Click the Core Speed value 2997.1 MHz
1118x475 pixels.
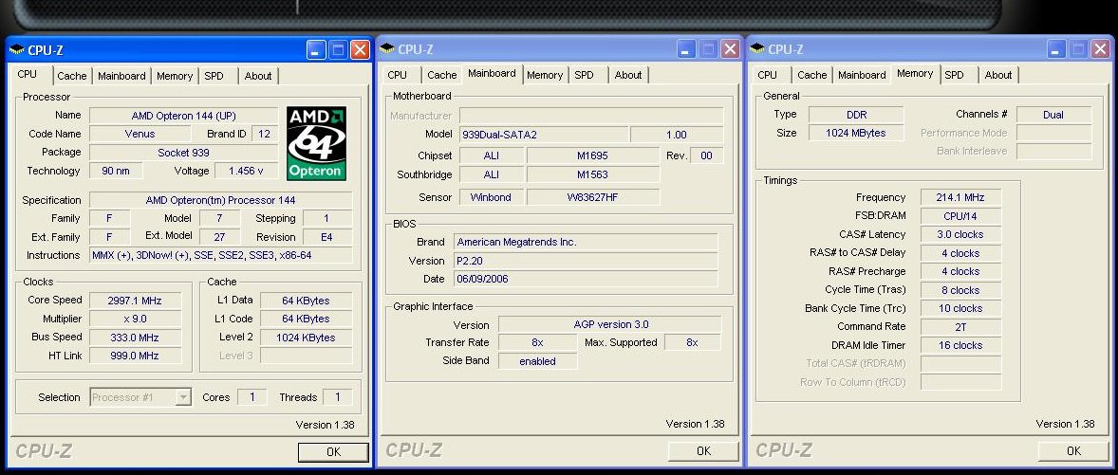click(x=135, y=301)
